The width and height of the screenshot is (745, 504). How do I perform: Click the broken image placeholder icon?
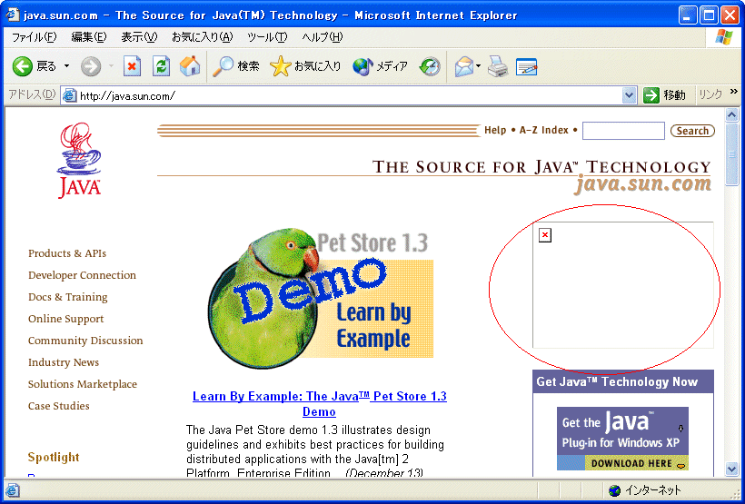pos(545,235)
